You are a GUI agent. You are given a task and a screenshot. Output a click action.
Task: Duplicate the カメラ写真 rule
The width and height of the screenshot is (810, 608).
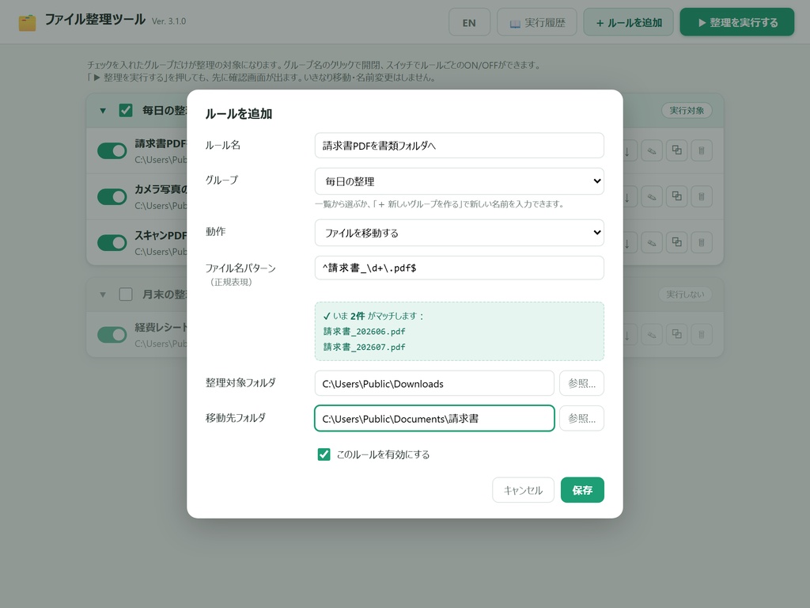(677, 196)
